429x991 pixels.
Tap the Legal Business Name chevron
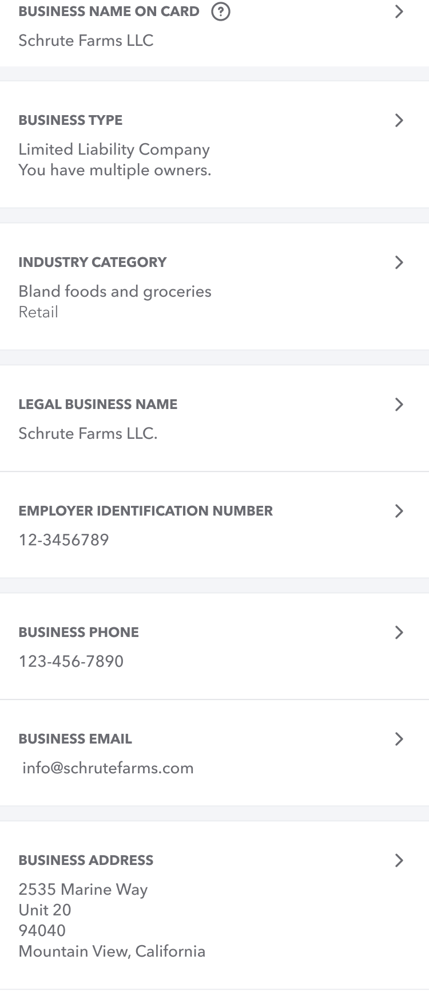tap(399, 404)
